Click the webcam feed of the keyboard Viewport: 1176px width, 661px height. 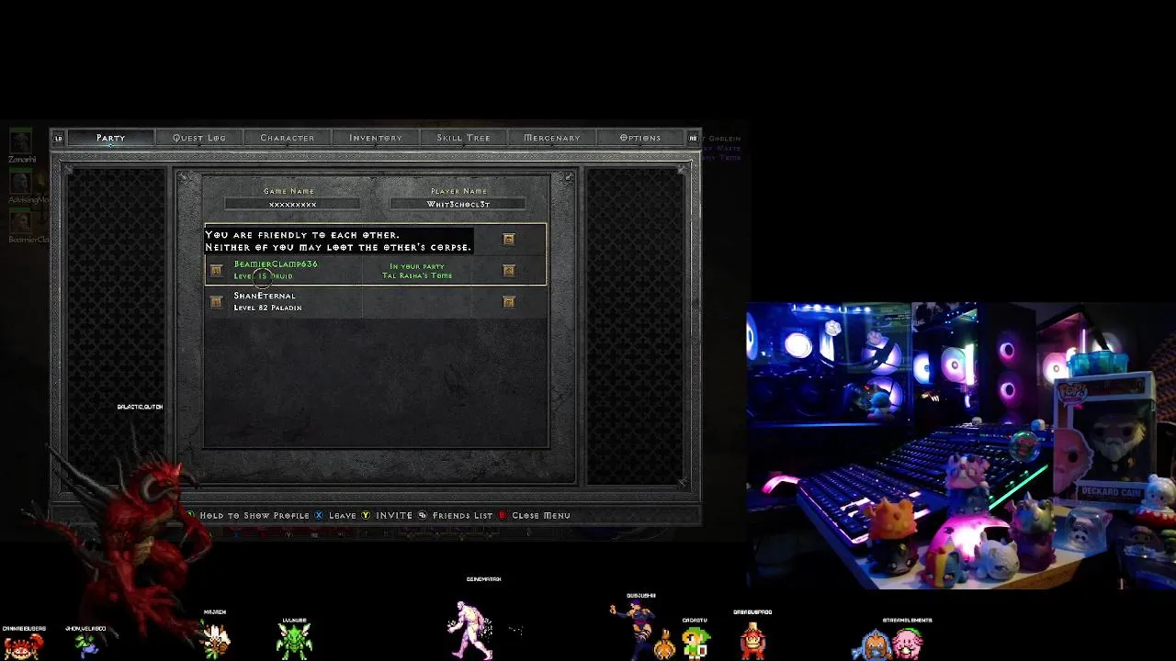click(961, 445)
